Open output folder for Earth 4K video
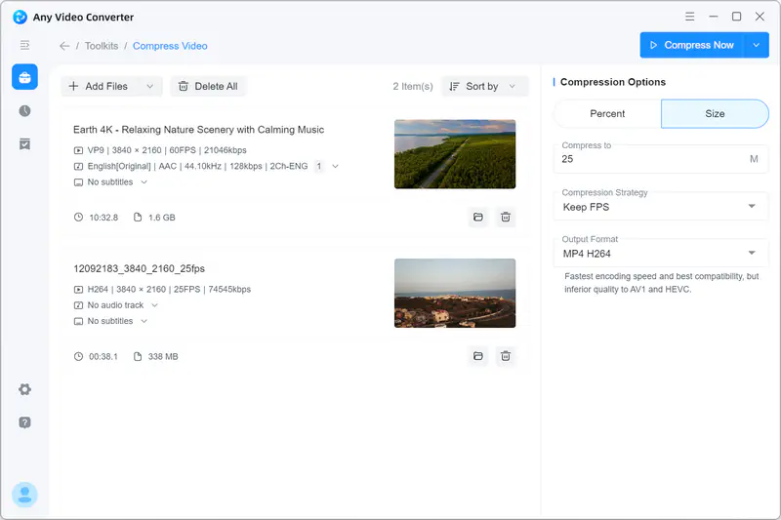Screen dimensions: 781x520 pyautogui.click(x=478, y=218)
